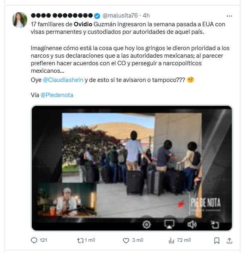Click the @malusita76 username handle
This screenshot has width=244, height=253.
[x=120, y=16]
